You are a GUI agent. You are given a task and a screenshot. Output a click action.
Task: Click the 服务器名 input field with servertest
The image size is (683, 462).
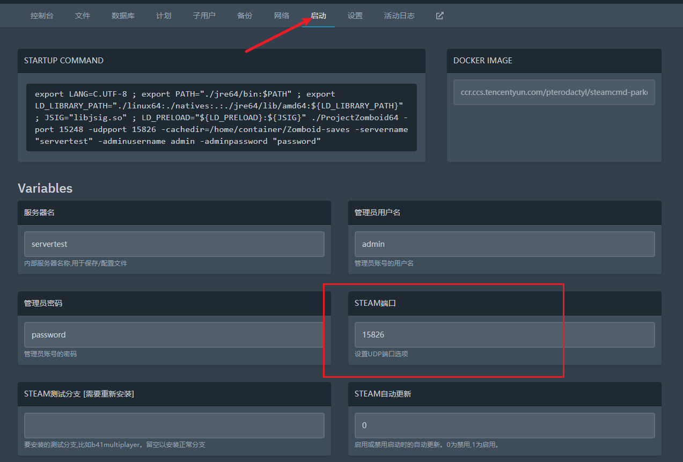click(x=174, y=244)
